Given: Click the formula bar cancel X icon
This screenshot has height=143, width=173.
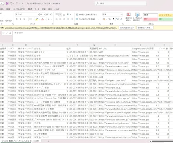Looking at the screenshot, I should [x=3, y=33].
